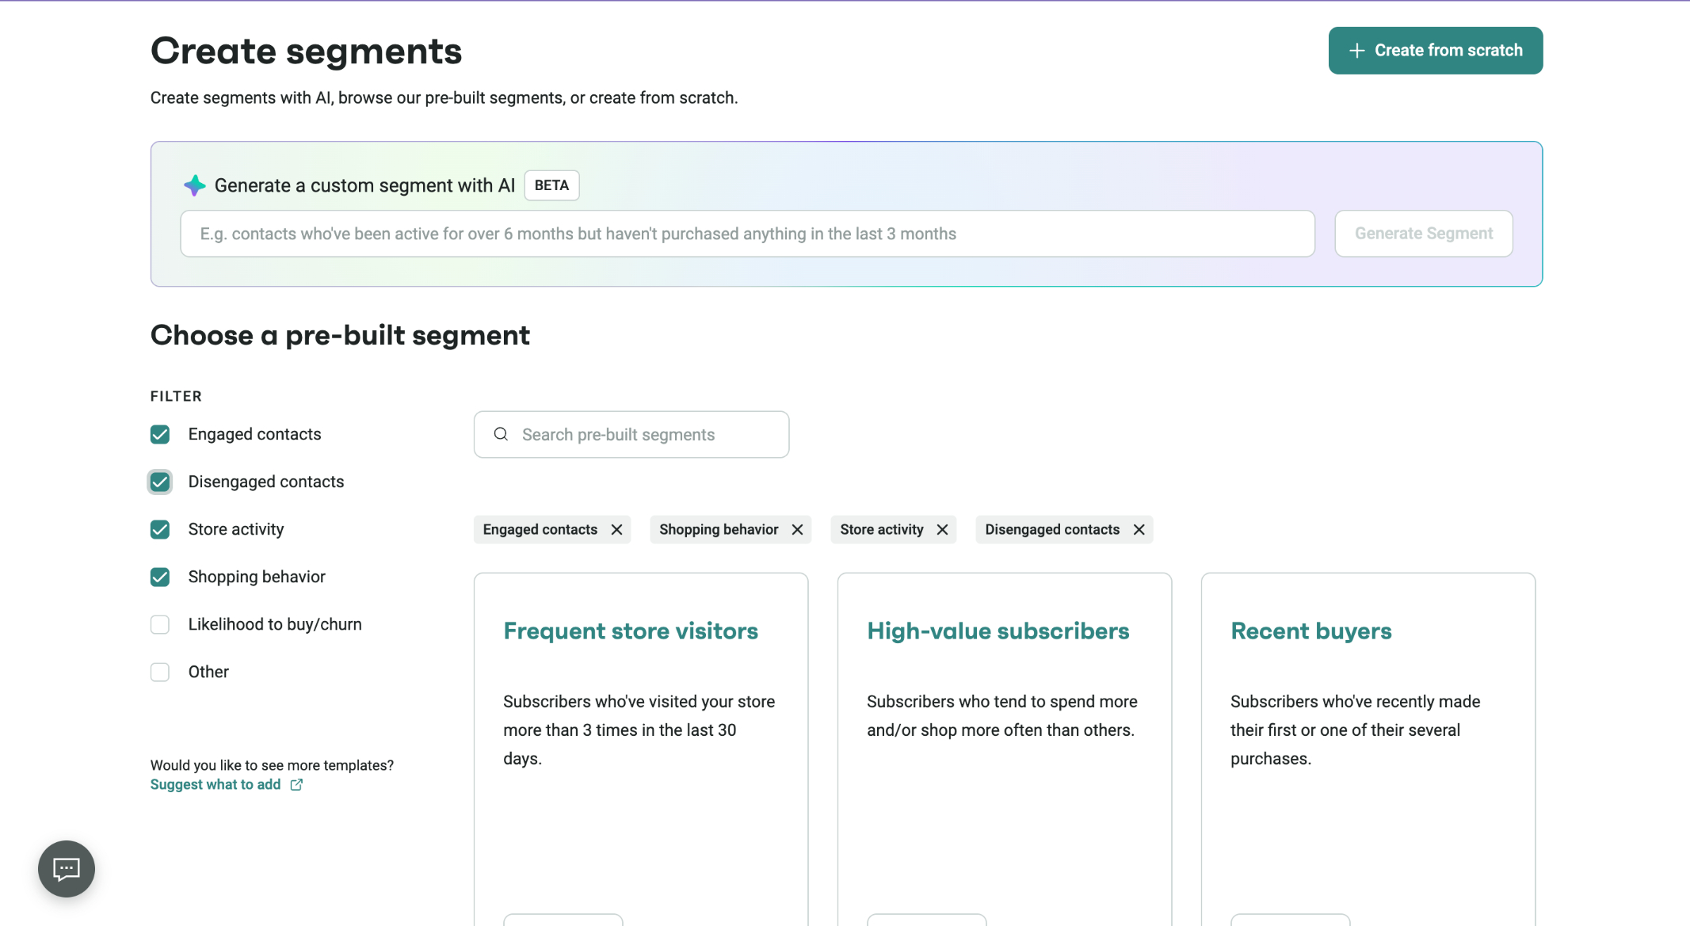The width and height of the screenshot is (1690, 926).
Task: Open the High-value subscribers segment
Action: 998,631
